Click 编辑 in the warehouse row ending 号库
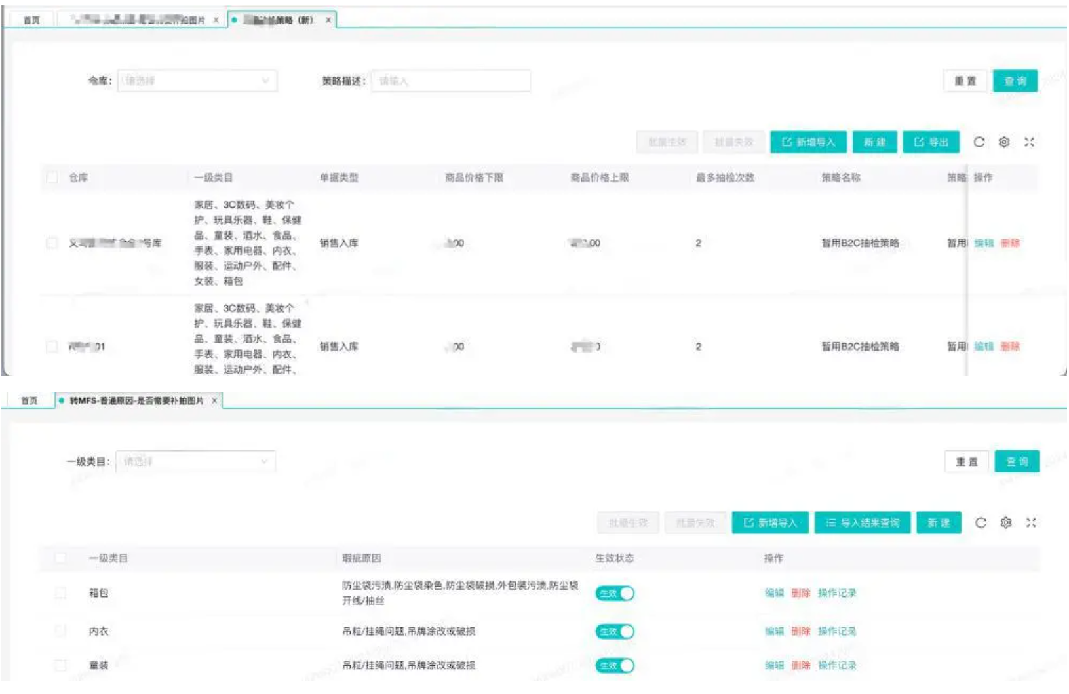The width and height of the screenshot is (1069, 694). pyautogui.click(x=984, y=242)
